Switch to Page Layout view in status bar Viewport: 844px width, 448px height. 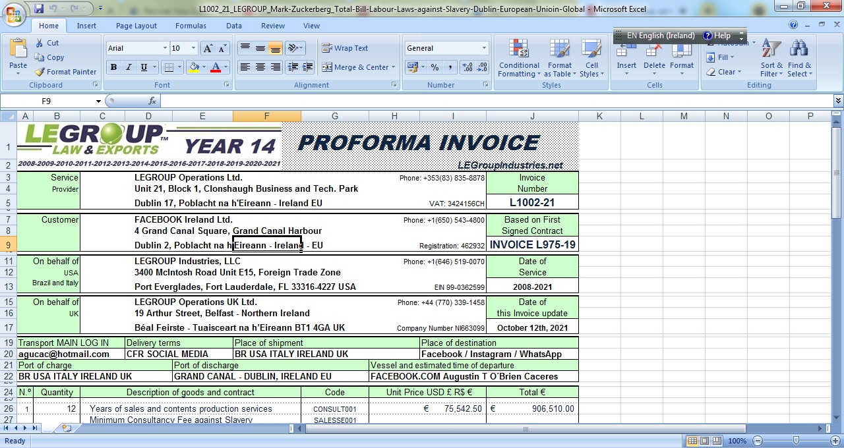pos(704,441)
